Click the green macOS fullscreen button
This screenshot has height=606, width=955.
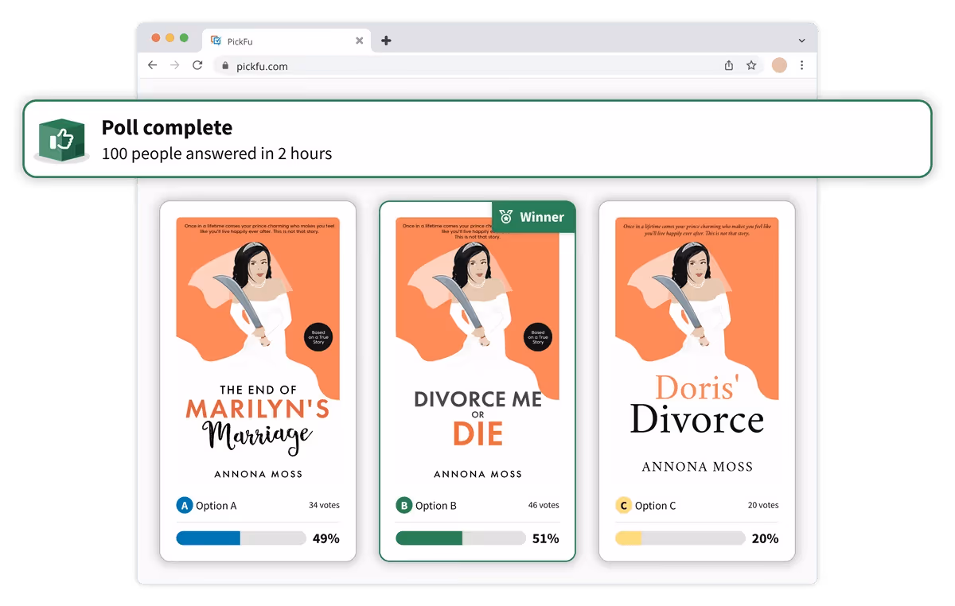[x=184, y=38]
